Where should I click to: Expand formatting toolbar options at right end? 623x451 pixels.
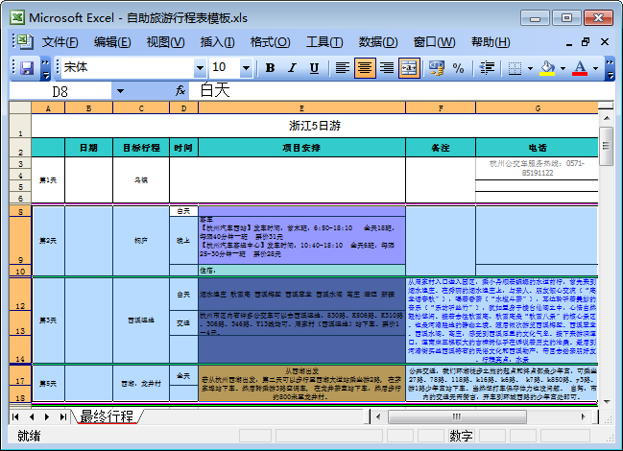pos(610,68)
